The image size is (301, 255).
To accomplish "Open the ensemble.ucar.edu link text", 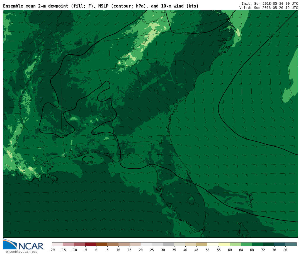I will [x=22, y=252].
